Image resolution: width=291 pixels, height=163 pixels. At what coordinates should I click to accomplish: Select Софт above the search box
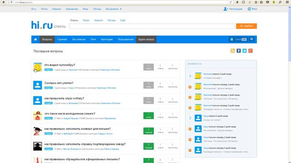coord(123,20)
